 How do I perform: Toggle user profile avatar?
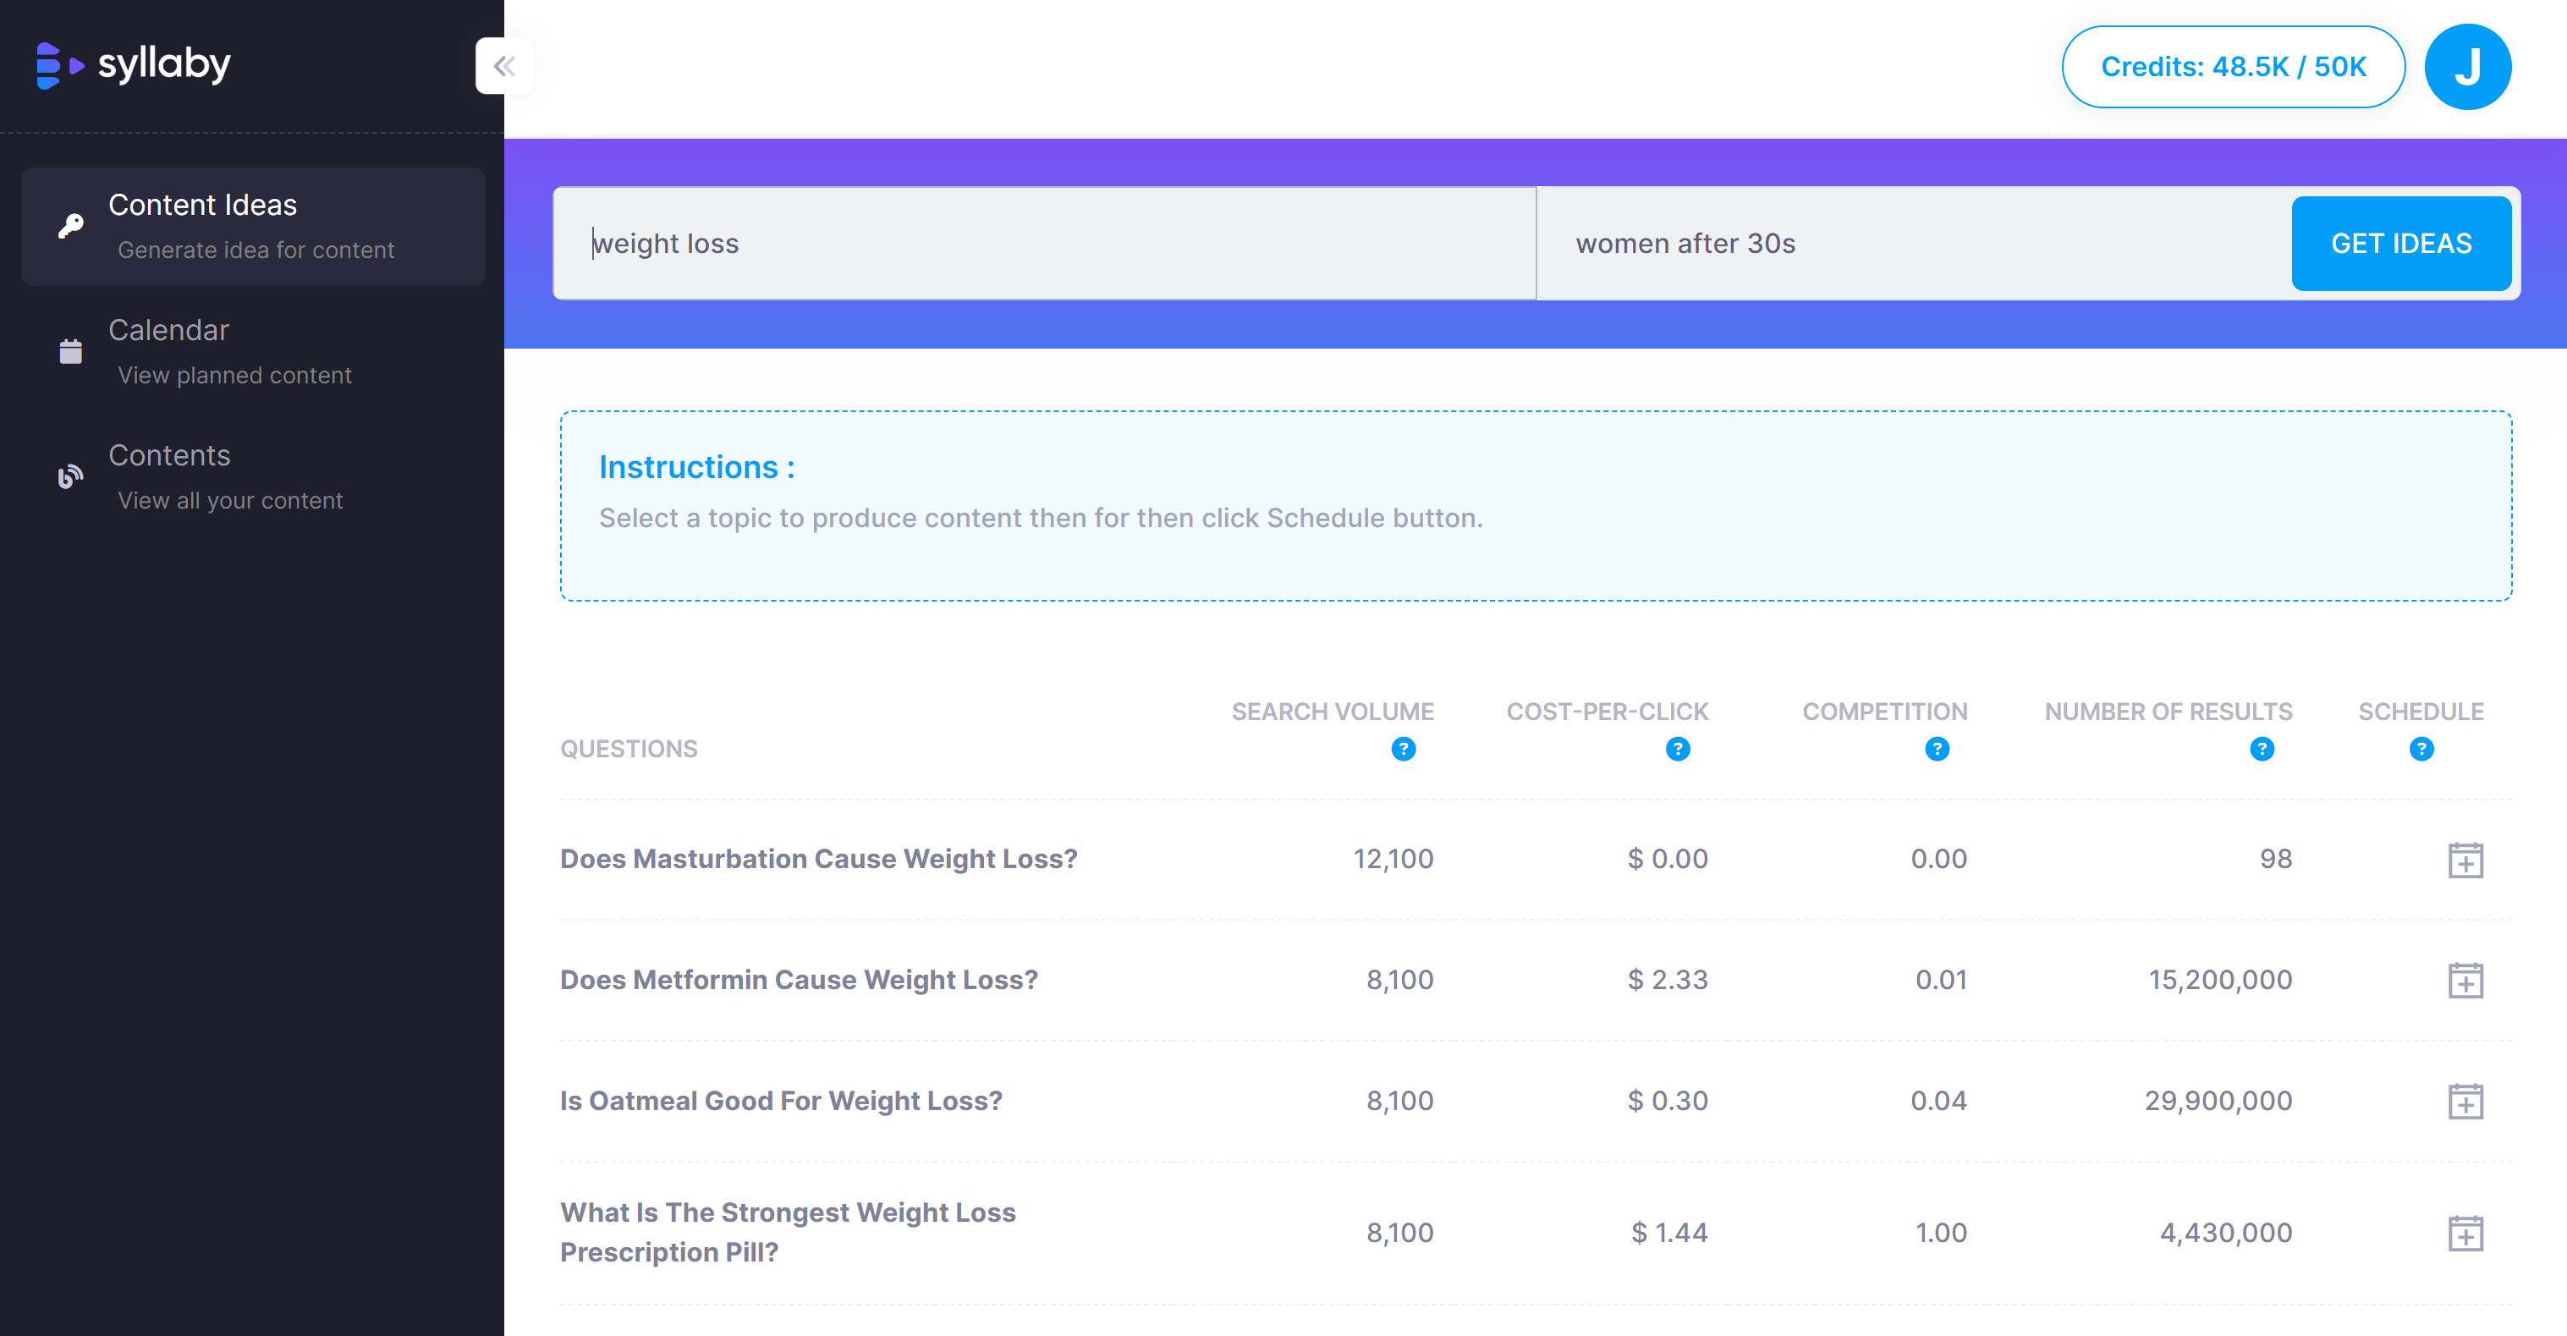[2467, 68]
